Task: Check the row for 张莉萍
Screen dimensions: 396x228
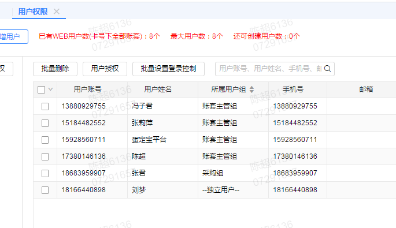Action: click(x=45, y=123)
